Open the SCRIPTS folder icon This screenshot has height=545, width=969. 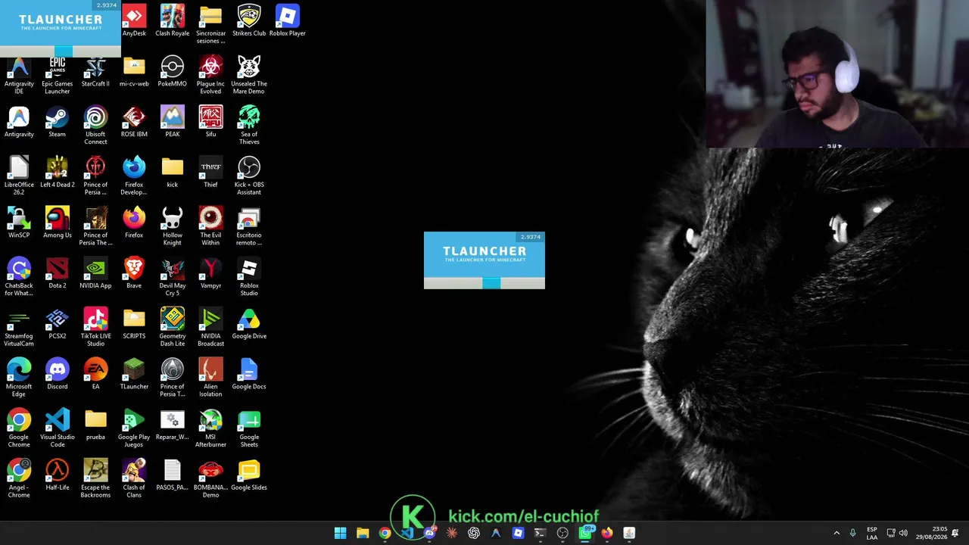pos(134,324)
